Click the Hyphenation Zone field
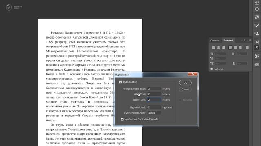The width and height of the screenshot is (261, 146). 154,113
